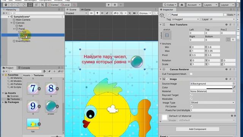Step one frame forward
243x137 pixels.
(121, 5)
